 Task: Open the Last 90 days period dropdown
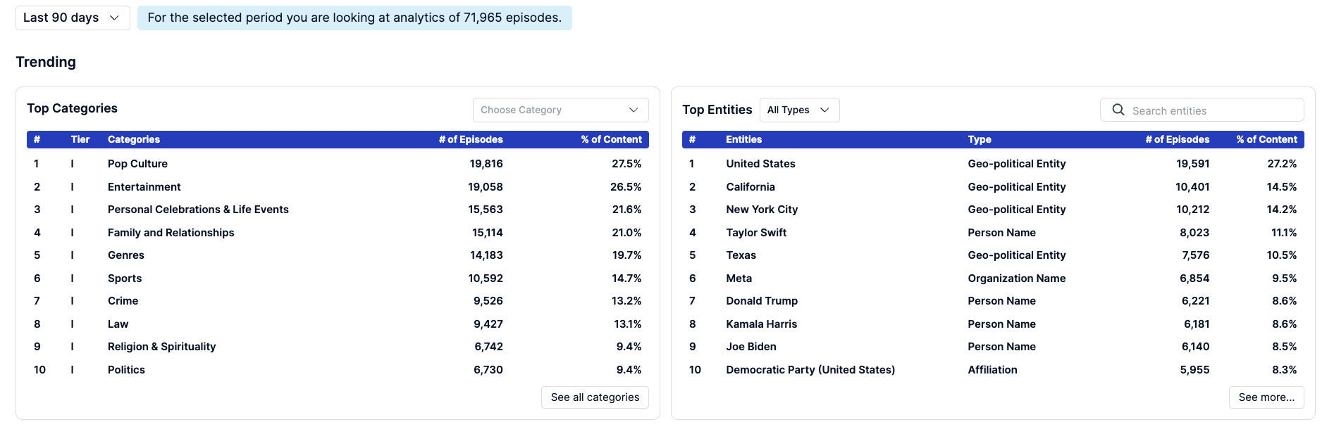[x=73, y=18]
